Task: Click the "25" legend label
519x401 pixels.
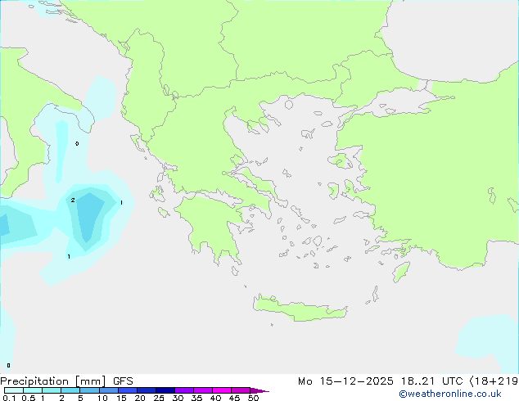Action: point(159,398)
